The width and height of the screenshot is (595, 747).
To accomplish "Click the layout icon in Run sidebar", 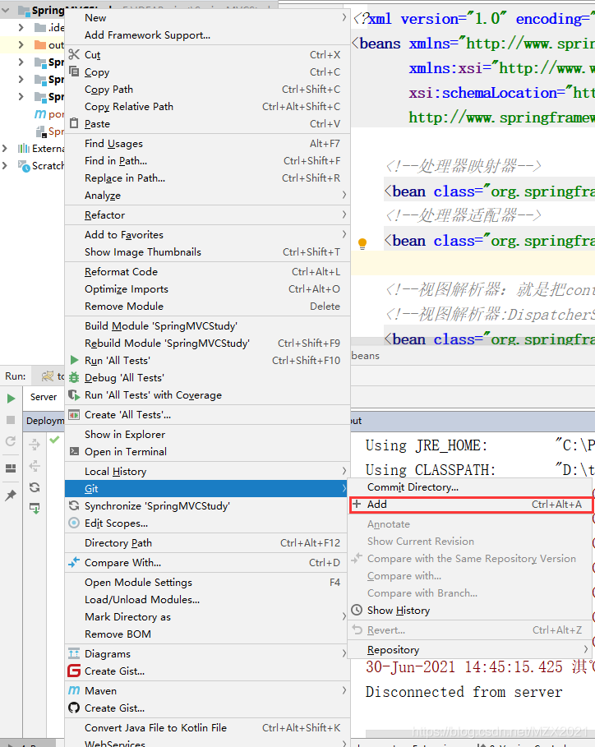I will (11, 468).
